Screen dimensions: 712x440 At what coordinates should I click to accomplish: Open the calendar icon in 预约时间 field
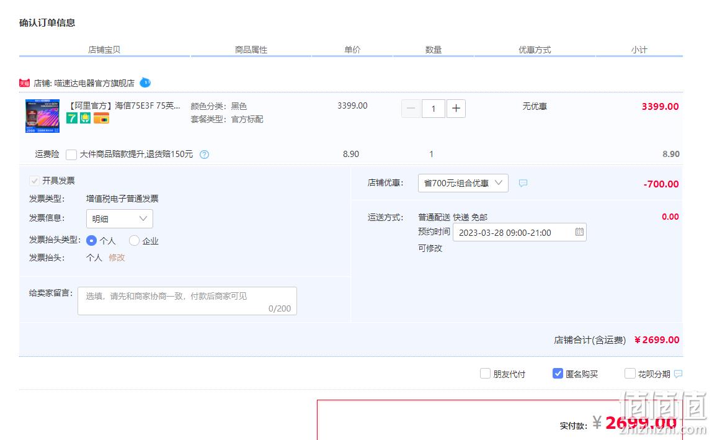click(x=579, y=232)
